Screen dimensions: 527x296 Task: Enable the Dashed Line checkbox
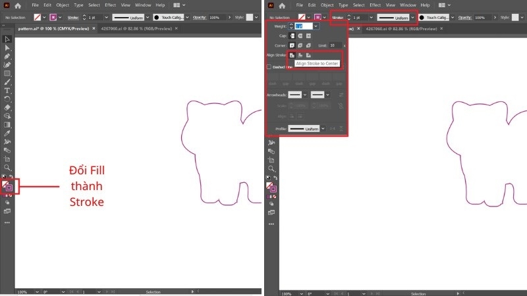(269, 67)
